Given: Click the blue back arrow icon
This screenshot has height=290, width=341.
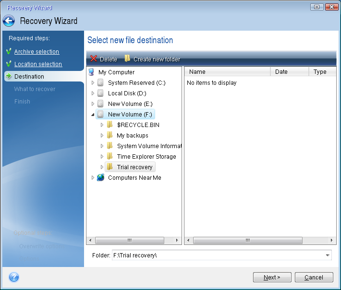Looking at the screenshot, I should (x=9, y=21).
